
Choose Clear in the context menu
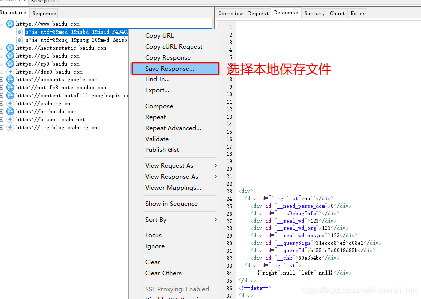pyautogui.click(x=174, y=262)
